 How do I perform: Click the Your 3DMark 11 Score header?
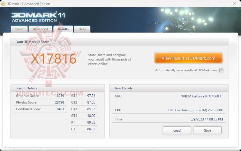[x=119, y=42]
